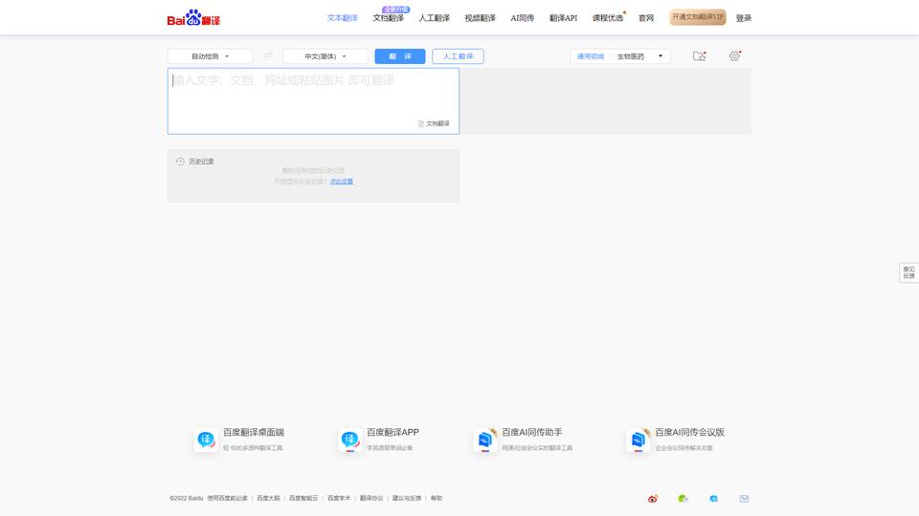Click the 点此设置 history settings link
The height and width of the screenshot is (516, 919).
342,182
